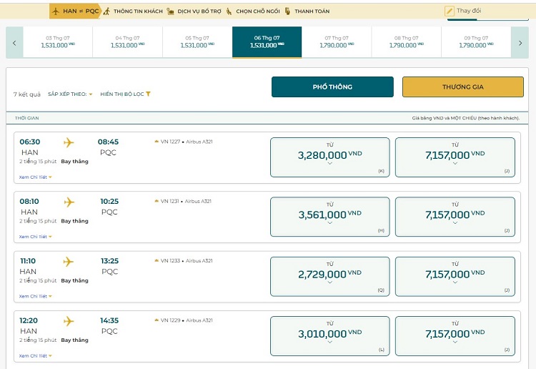Choose the 7,157,000 VND business fare at 08:10

pyautogui.click(x=455, y=215)
